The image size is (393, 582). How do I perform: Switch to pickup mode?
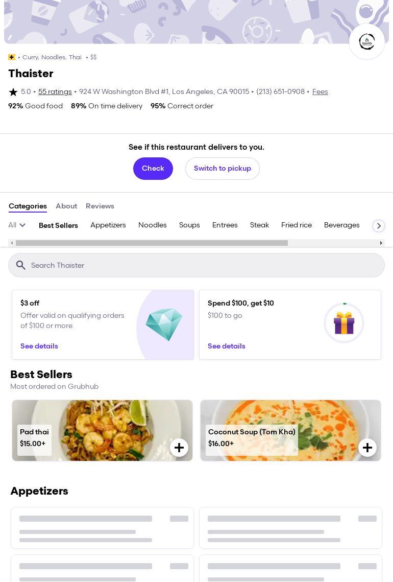(223, 169)
